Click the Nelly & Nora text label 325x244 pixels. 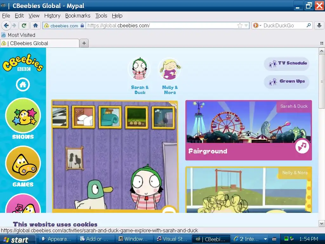[170, 90]
